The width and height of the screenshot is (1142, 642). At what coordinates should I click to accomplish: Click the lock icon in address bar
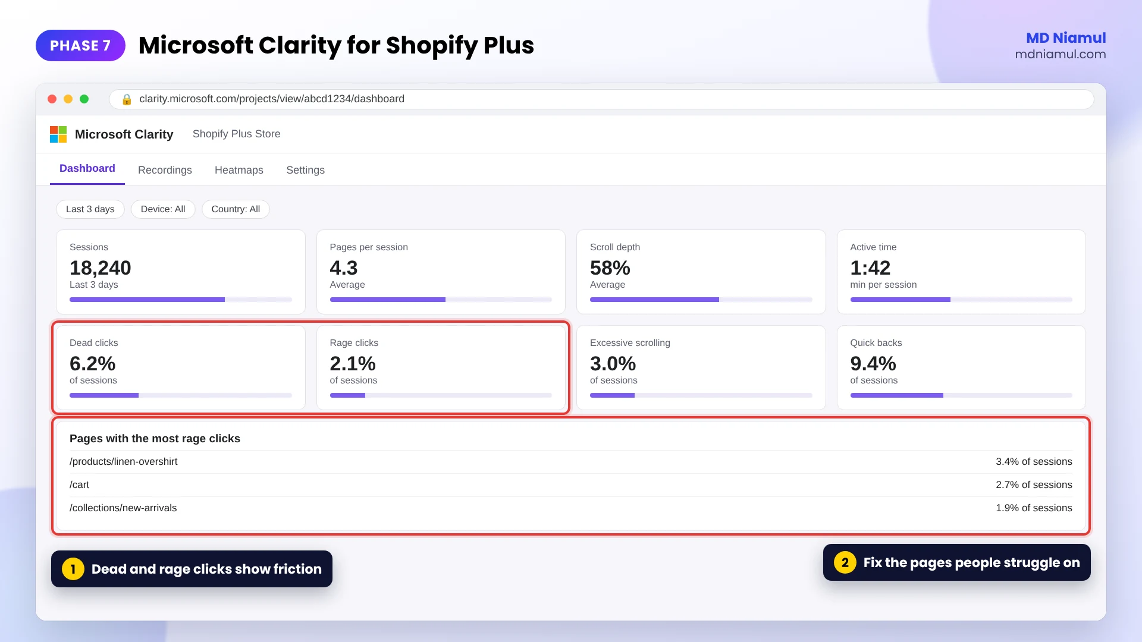[126, 99]
